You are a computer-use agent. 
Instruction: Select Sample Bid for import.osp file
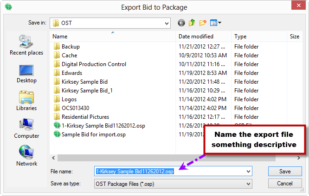93,135
